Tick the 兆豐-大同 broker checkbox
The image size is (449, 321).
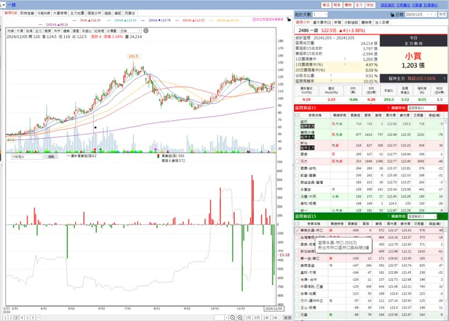click(x=297, y=197)
